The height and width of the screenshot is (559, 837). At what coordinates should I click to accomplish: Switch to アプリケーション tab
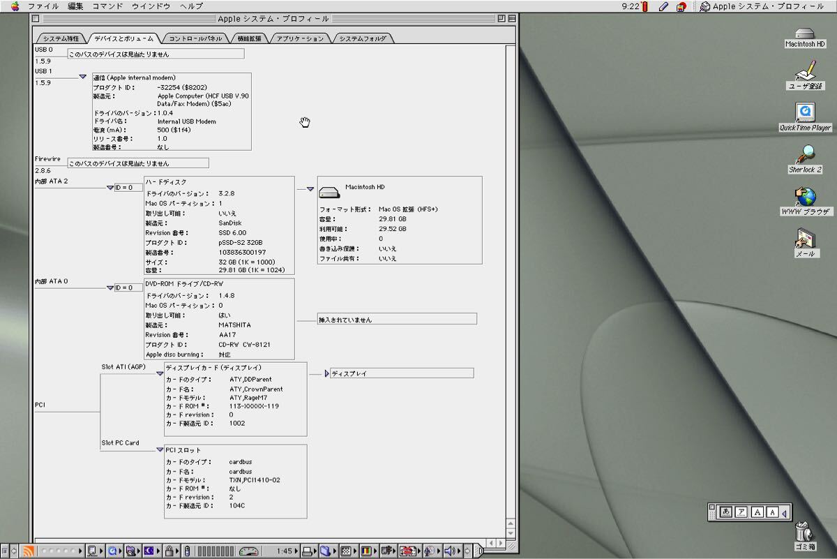[x=300, y=38]
